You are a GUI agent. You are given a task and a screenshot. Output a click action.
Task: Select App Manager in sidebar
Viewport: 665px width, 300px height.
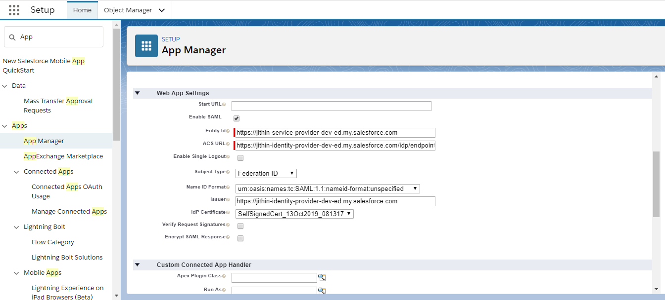pyautogui.click(x=44, y=141)
